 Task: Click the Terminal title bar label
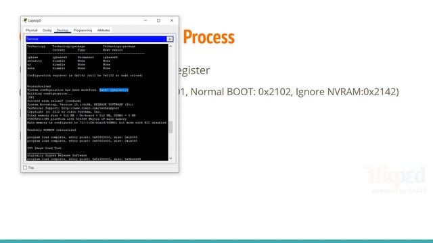(x=32, y=39)
